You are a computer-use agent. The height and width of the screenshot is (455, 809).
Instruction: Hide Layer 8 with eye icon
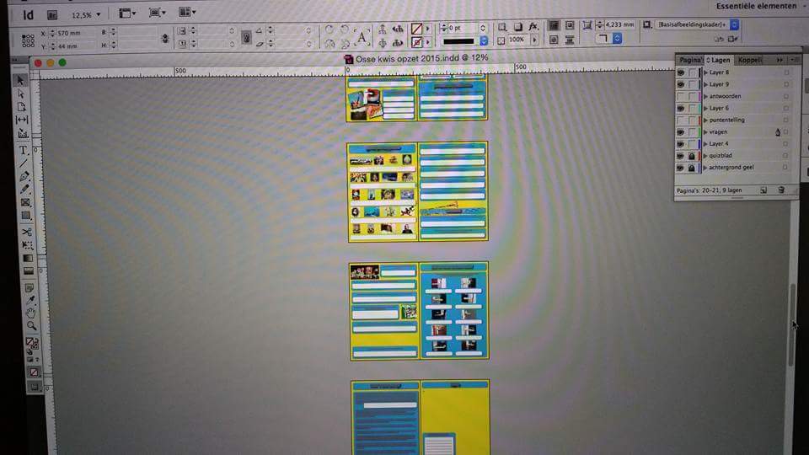(681, 72)
